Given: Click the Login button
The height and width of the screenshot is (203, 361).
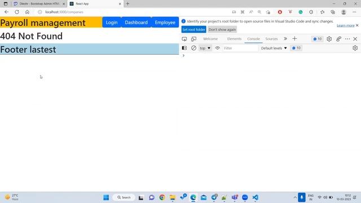Looking at the screenshot, I should [x=112, y=23].
